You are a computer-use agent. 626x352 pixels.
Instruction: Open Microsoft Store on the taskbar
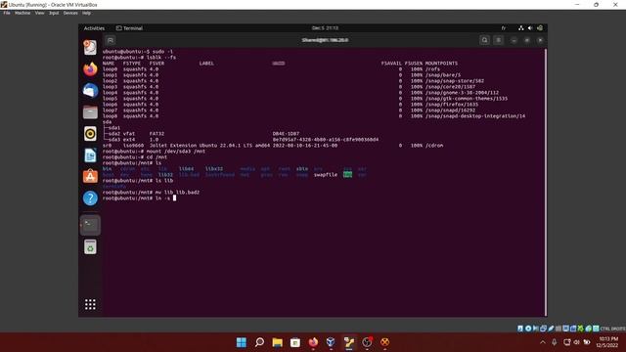pos(295,342)
